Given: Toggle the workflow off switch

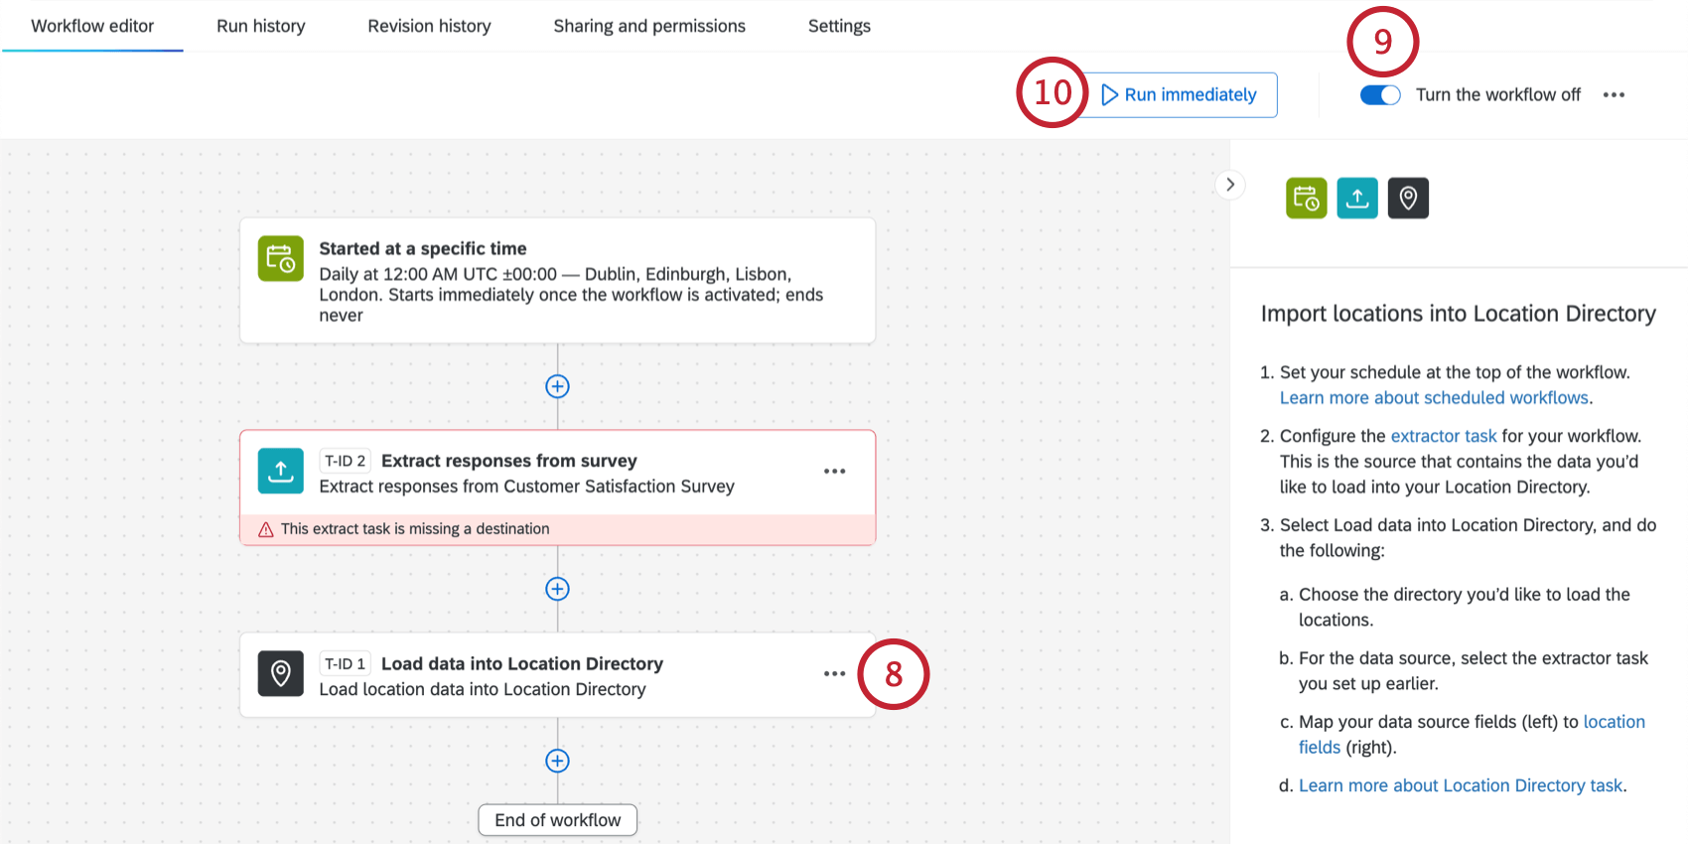Looking at the screenshot, I should pyautogui.click(x=1380, y=95).
